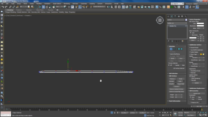The width and height of the screenshot is (208, 117).
Task: Open the reference coordinate system View dropdown
Action: [59, 6]
